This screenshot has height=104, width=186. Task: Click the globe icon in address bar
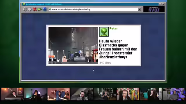(x=50, y=9)
